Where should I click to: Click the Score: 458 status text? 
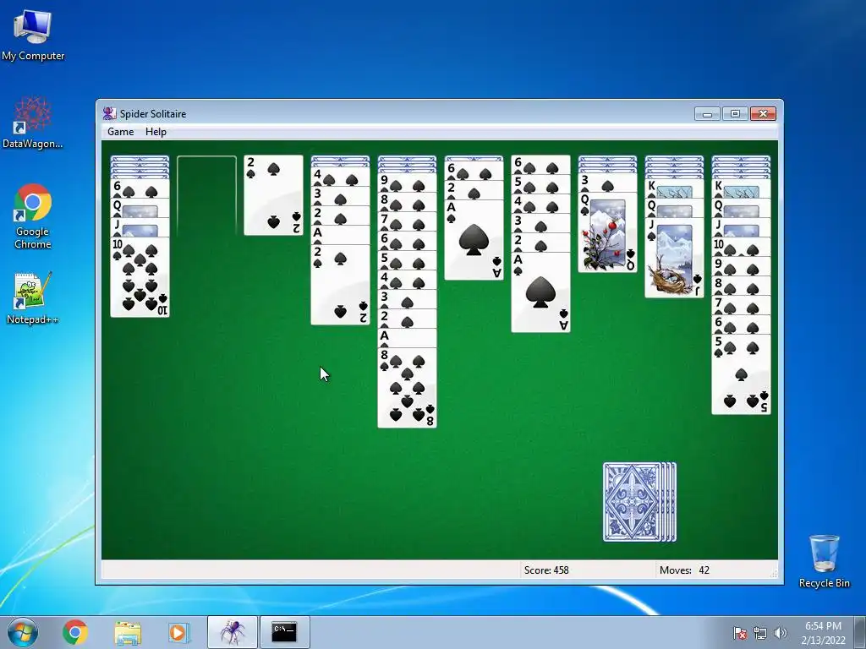pos(546,570)
